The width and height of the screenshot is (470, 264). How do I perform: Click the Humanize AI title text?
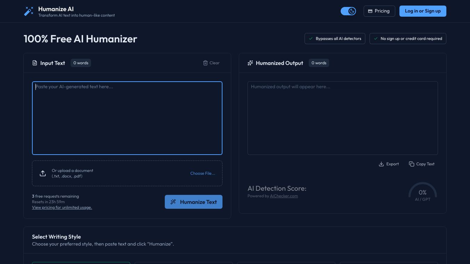point(56,9)
